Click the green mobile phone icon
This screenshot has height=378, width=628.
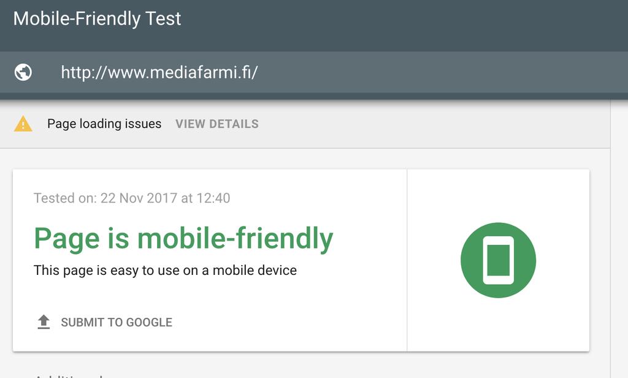(x=498, y=260)
